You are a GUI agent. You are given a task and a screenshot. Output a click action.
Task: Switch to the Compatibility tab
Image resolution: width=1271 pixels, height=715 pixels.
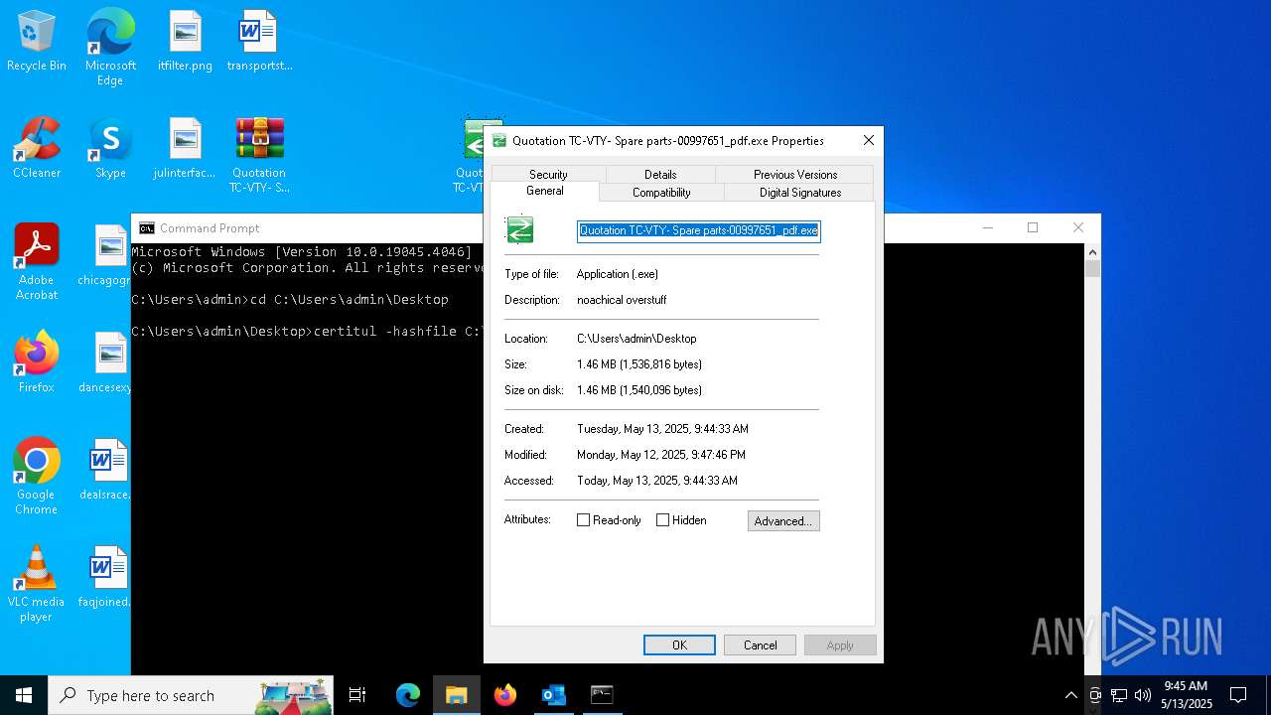pyautogui.click(x=661, y=192)
